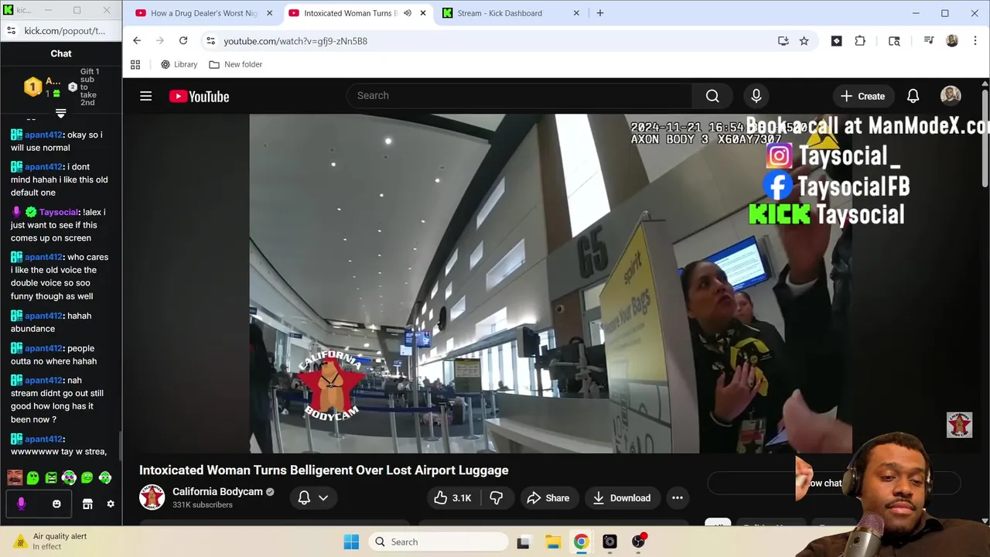Open the Chrome apps grid in bookmarks bar
Screen dimensions: 990x557
(x=135, y=64)
